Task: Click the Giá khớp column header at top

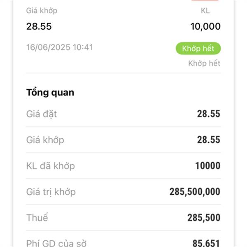Action: (x=42, y=11)
